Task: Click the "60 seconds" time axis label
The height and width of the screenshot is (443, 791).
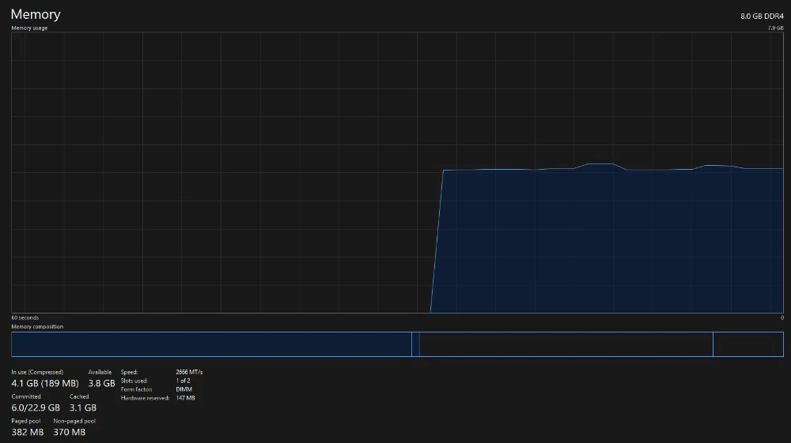Action: [x=25, y=317]
